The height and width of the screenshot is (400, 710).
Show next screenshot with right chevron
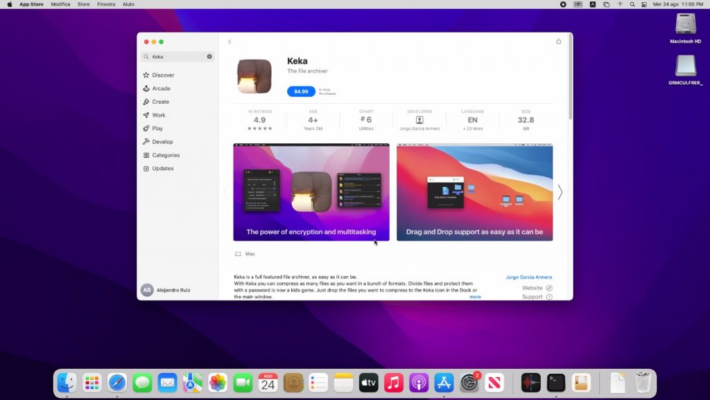(560, 192)
